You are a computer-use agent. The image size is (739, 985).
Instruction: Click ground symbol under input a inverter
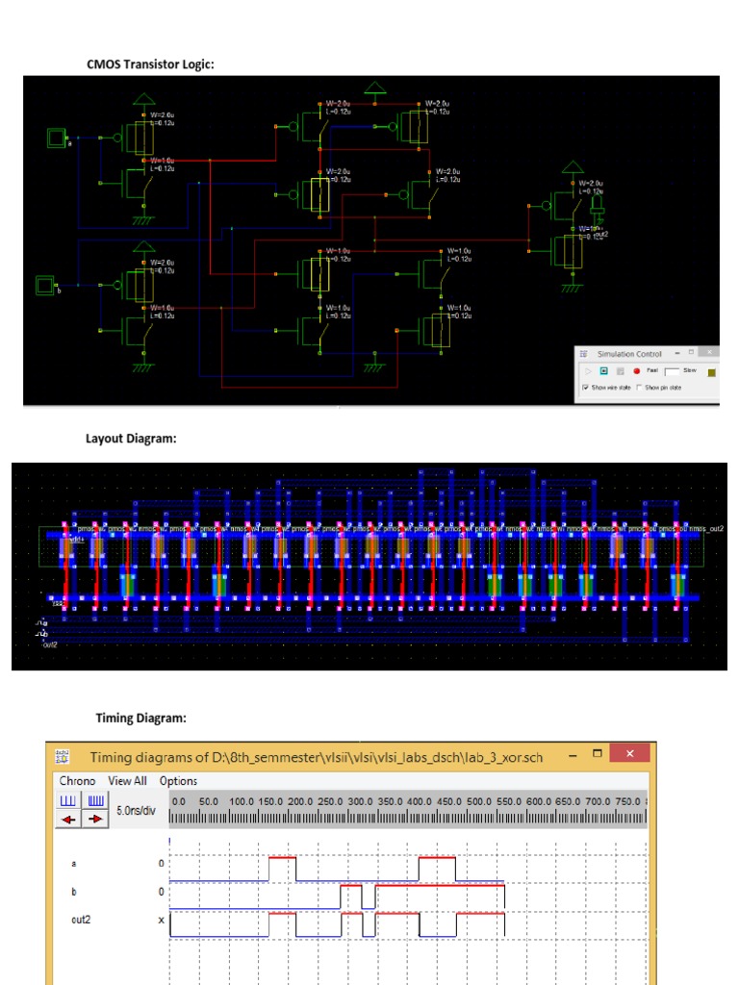143,220
